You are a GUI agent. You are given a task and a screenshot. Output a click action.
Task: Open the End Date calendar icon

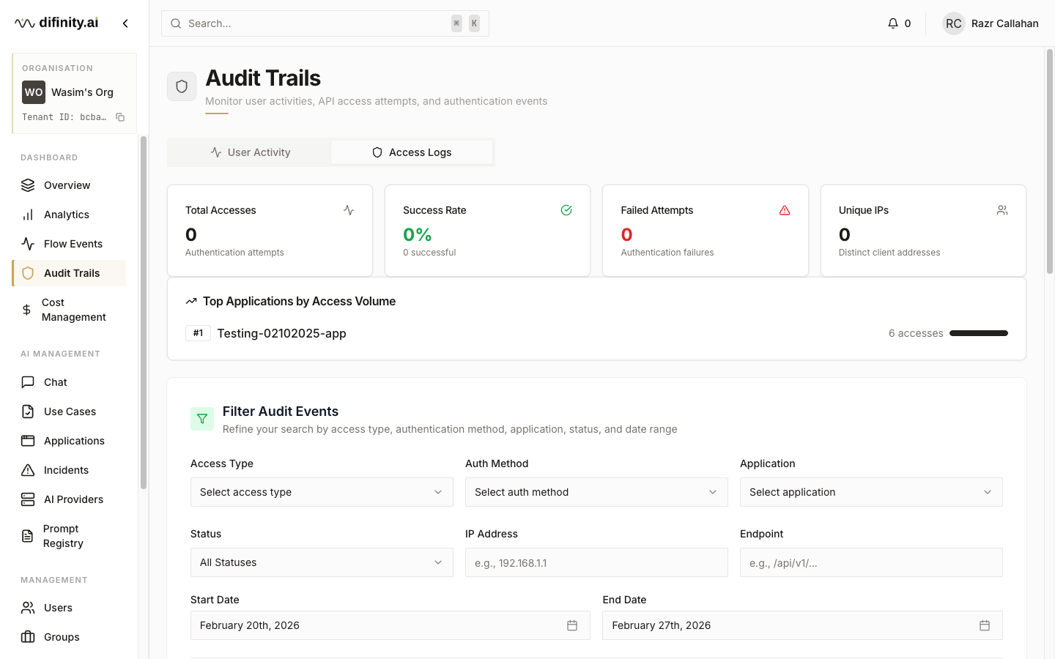pyautogui.click(x=985, y=625)
